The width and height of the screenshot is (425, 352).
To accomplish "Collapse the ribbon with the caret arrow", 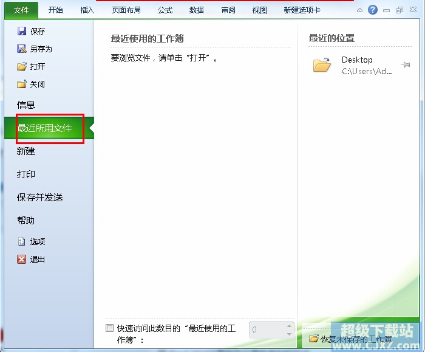I will pos(361,10).
